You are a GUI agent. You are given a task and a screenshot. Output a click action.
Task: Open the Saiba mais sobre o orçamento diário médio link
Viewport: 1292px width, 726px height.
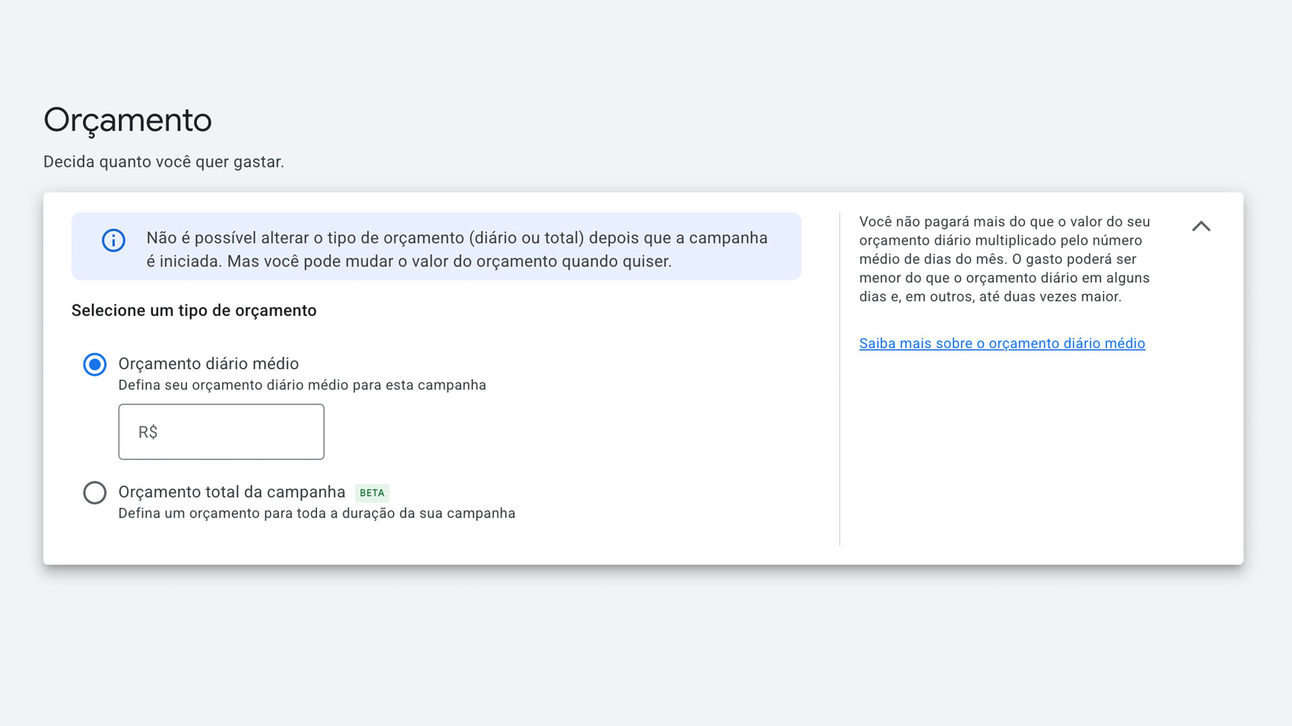(1002, 344)
